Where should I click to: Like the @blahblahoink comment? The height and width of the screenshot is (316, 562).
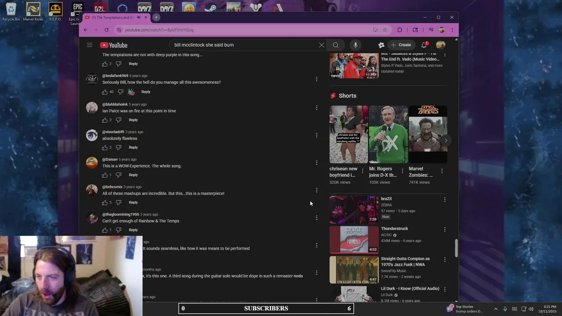(x=105, y=120)
